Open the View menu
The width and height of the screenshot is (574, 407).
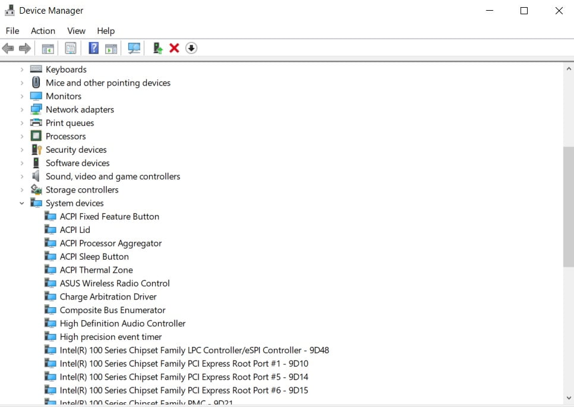76,30
